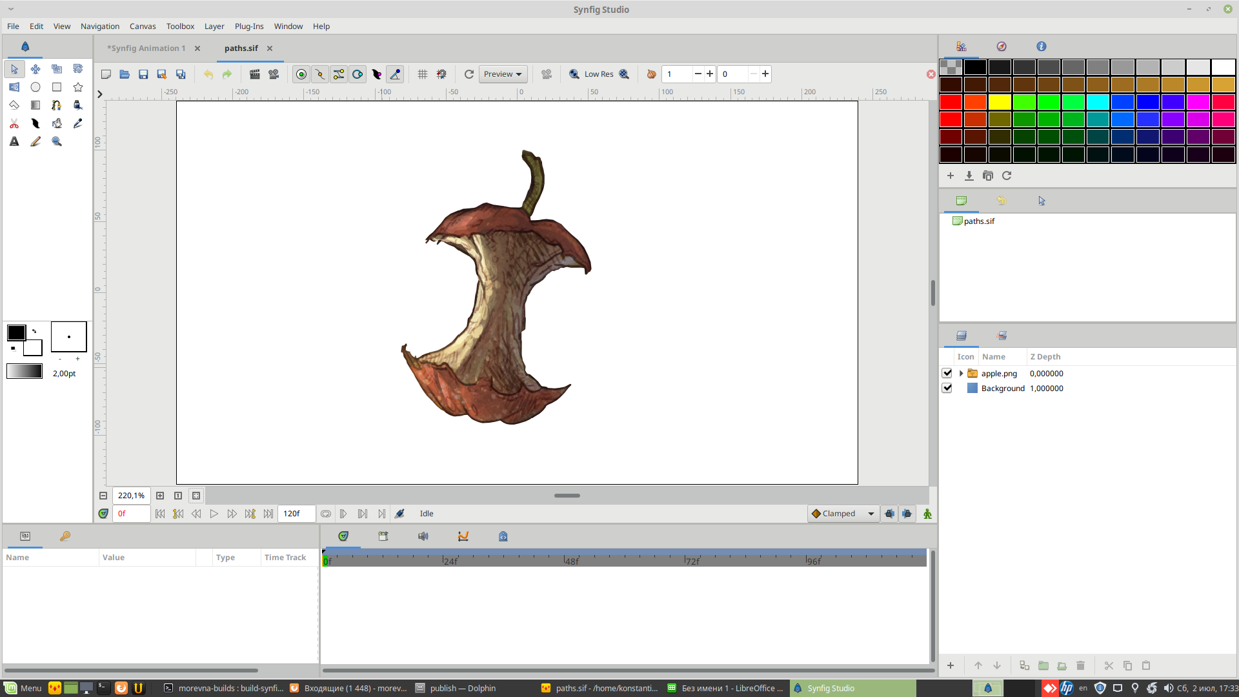Select the Mirror tool
This screenshot has height=697, width=1239.
click(x=14, y=87)
